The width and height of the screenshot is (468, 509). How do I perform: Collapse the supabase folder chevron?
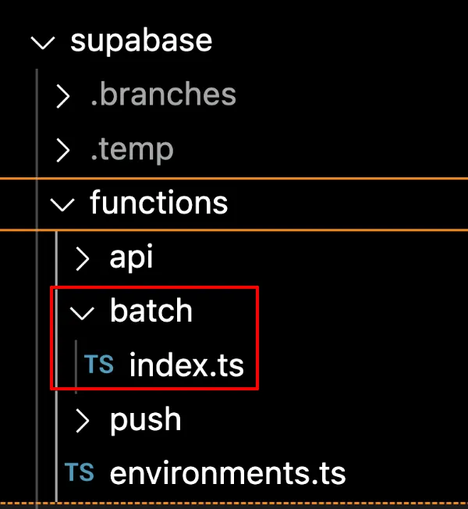point(43,41)
